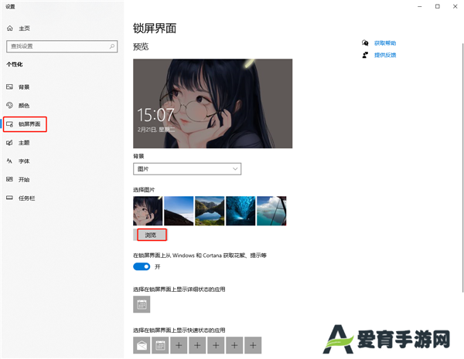The image size is (464, 359).
Task: Maximize the 设置 window
Action: click(x=438, y=6)
